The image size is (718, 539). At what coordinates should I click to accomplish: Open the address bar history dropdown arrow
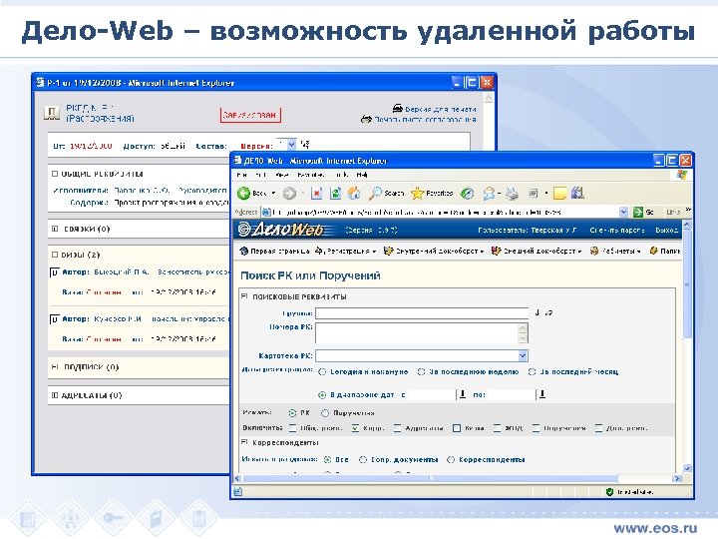point(623,213)
